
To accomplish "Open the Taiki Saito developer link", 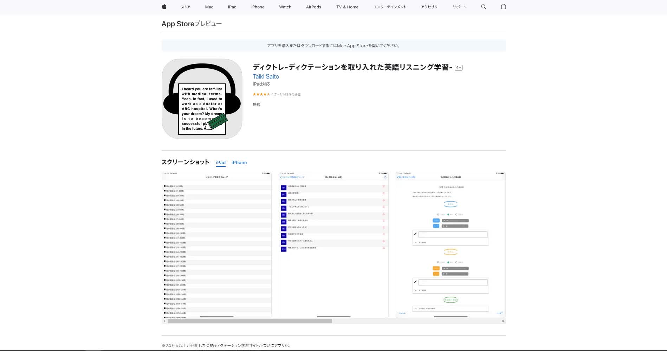I will [266, 76].
